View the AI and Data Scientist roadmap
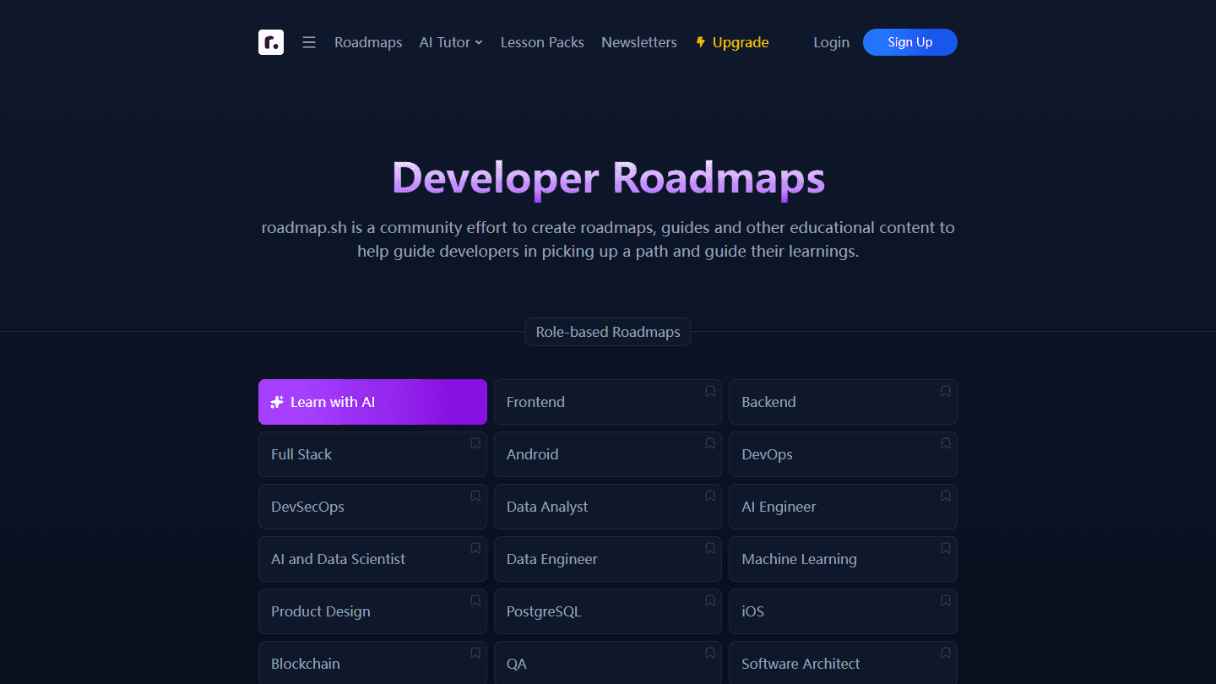 (372, 559)
